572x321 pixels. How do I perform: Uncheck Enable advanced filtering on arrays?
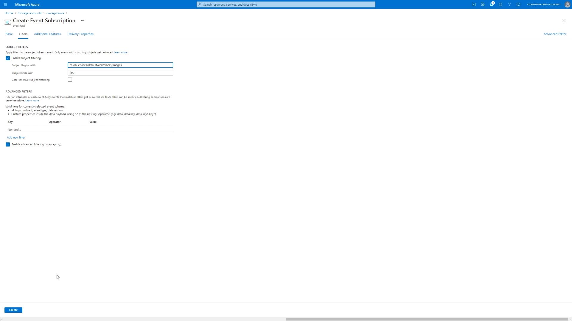click(8, 144)
